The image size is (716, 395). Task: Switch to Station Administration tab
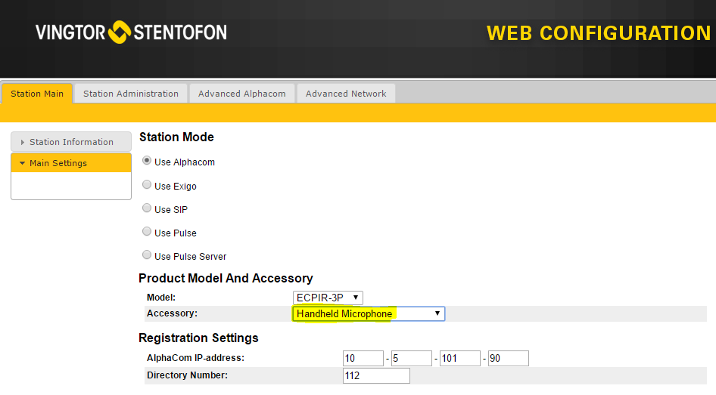131,94
